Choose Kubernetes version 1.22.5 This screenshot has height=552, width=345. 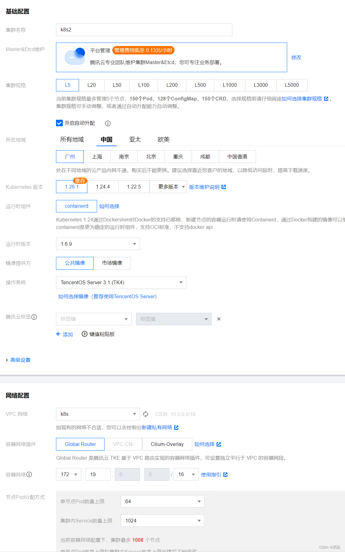pyautogui.click(x=134, y=187)
